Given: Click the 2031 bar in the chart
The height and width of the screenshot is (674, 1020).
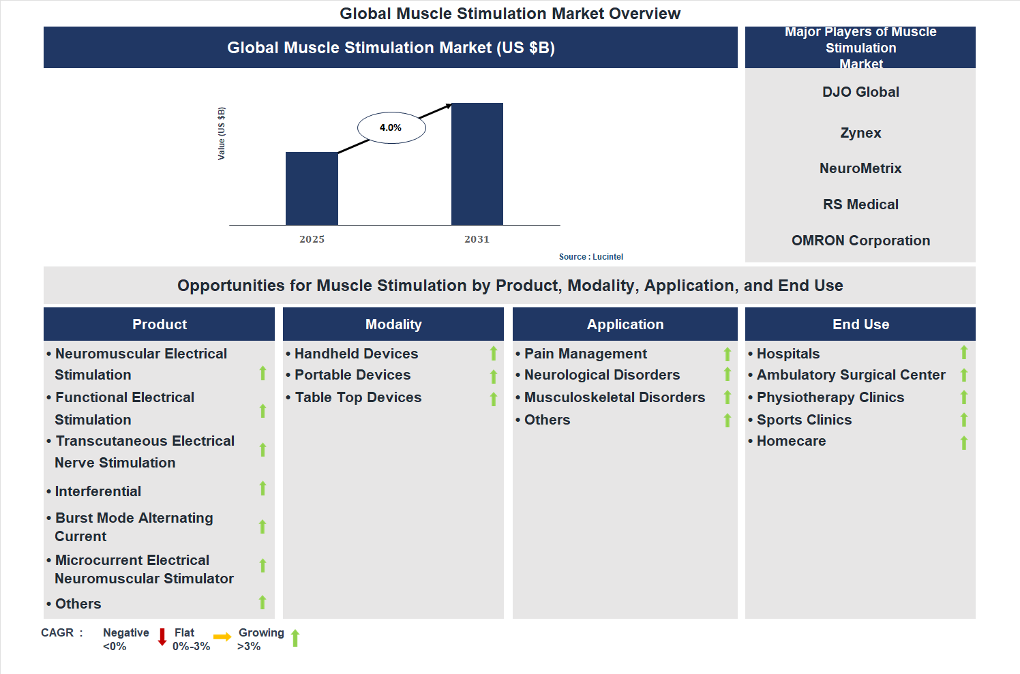Looking at the screenshot, I should coord(477,164).
